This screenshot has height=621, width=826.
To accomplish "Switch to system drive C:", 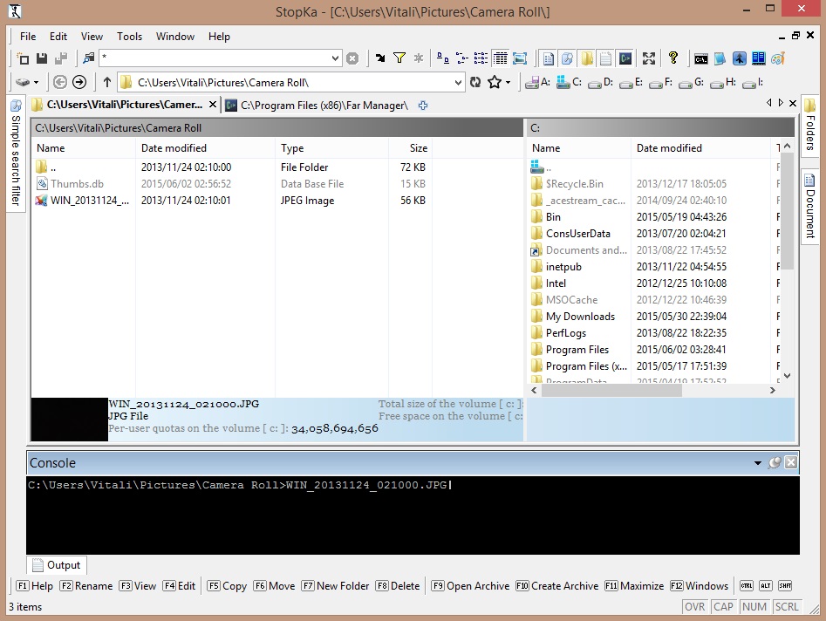I will pos(569,82).
